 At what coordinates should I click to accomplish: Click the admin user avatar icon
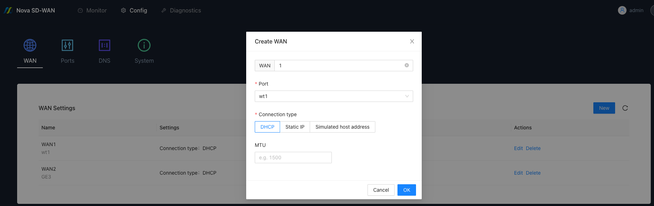(x=622, y=10)
